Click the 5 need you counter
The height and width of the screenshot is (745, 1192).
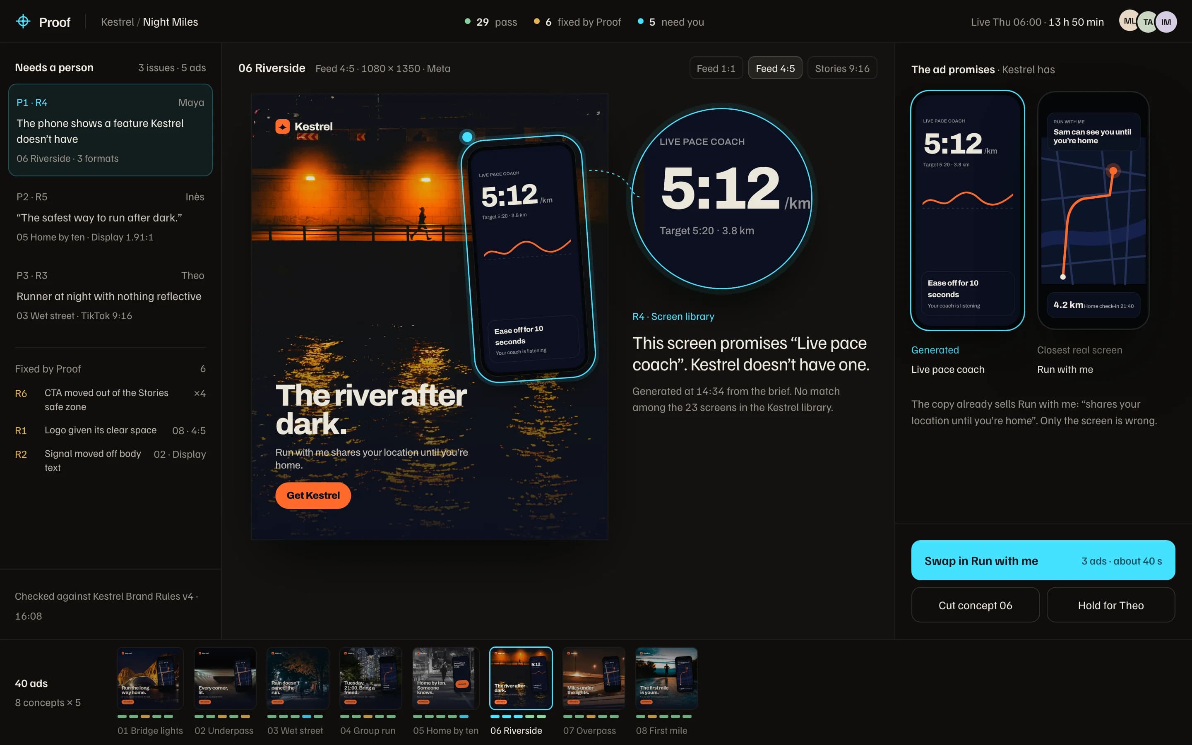(670, 22)
